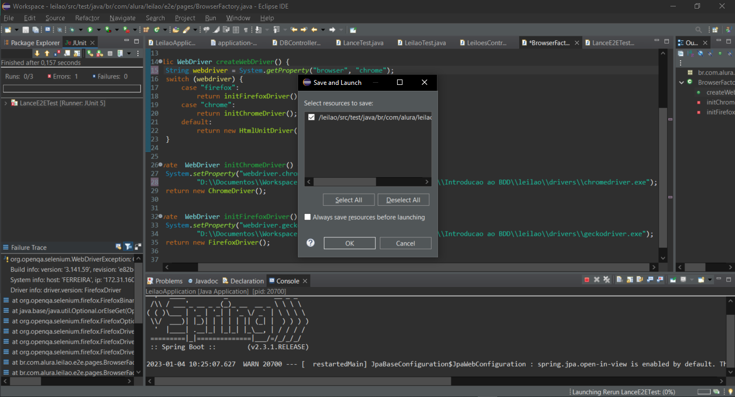Open JUnit view layout dropdown arrow
Image resolution: width=735 pixels, height=397 pixels.
click(x=129, y=53)
